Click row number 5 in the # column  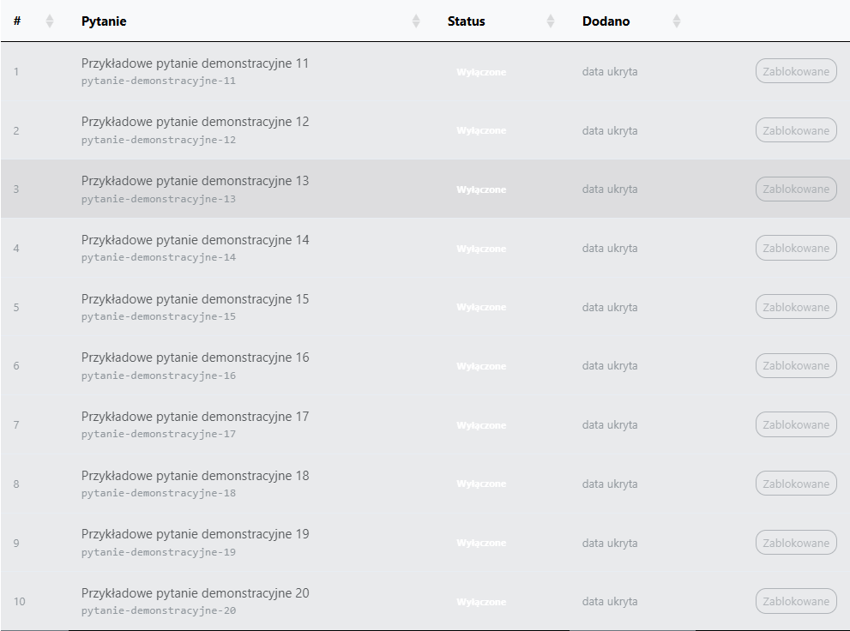[x=16, y=307]
